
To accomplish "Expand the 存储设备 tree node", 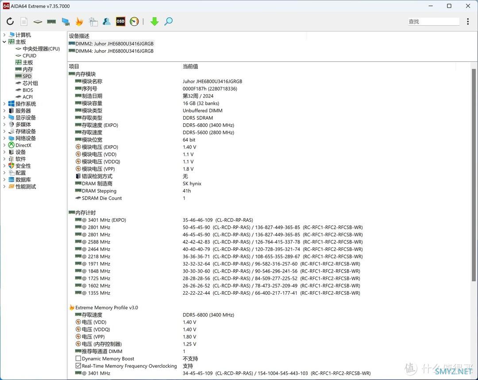I will click(4, 131).
